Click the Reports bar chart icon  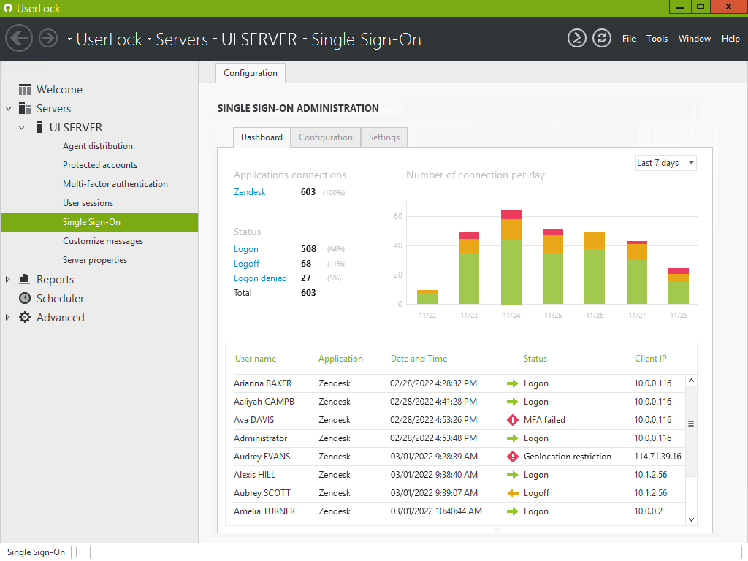[x=24, y=279]
